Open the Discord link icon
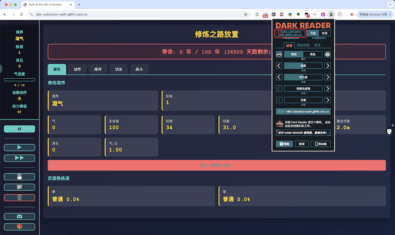 [x=19, y=216]
